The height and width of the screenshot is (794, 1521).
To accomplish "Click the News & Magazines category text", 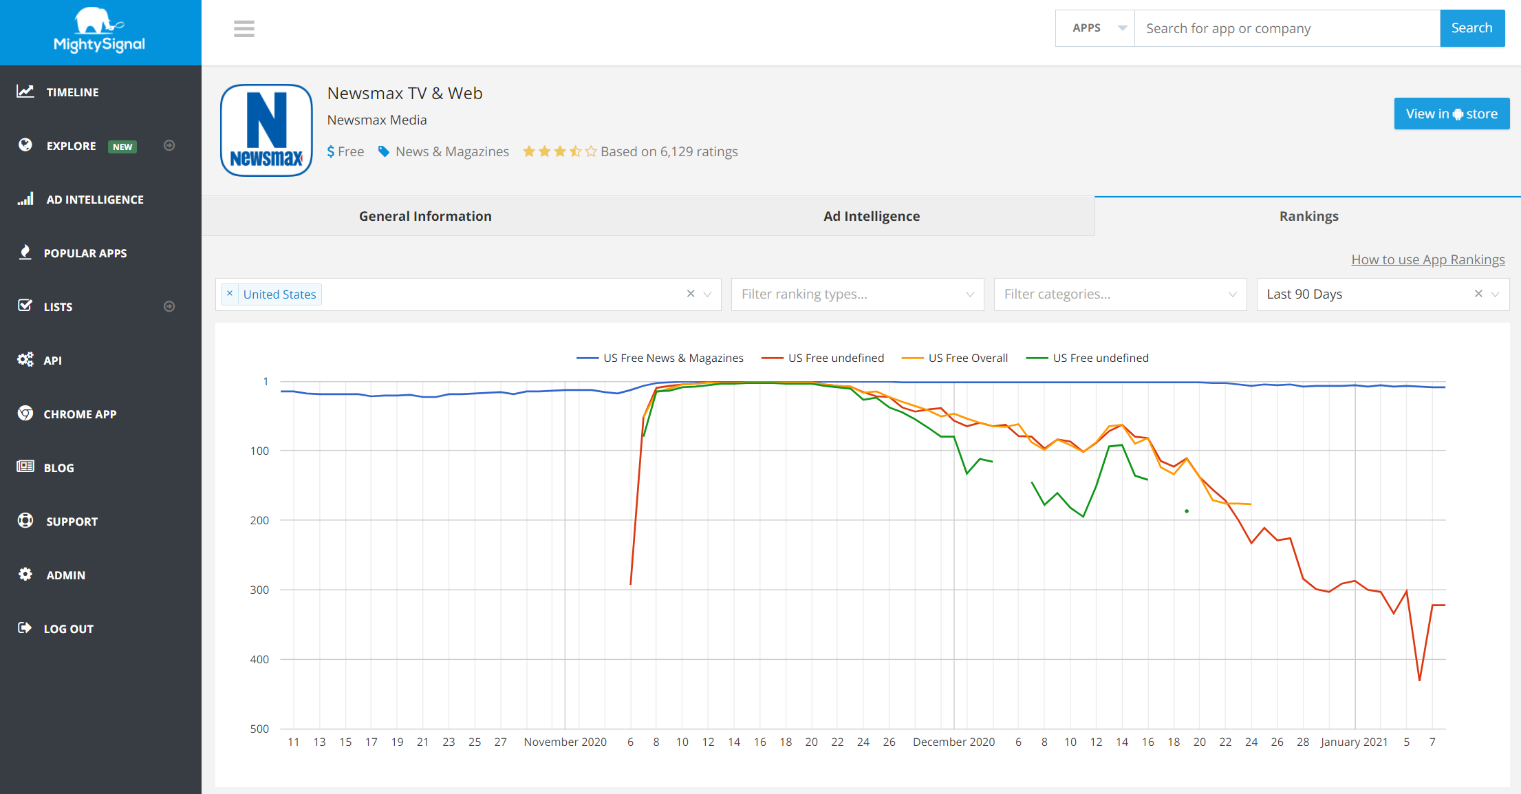I will click(x=452, y=151).
